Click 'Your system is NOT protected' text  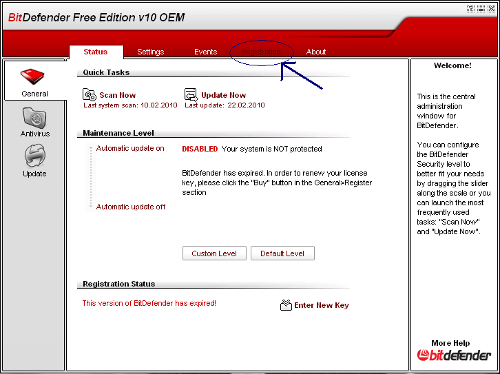pyautogui.click(x=271, y=149)
